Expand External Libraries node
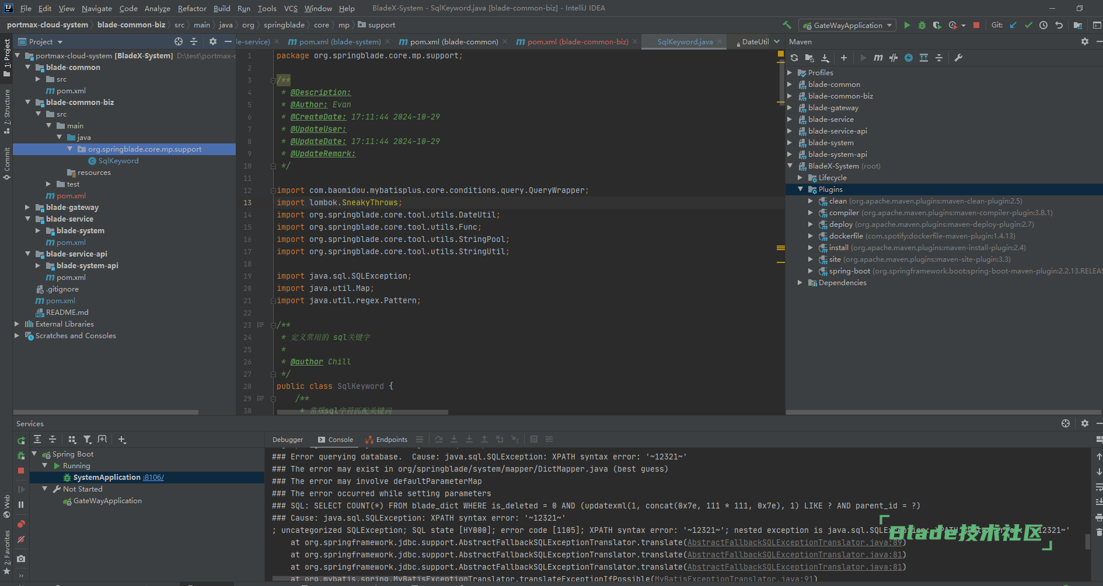1103x586 pixels. [x=17, y=324]
